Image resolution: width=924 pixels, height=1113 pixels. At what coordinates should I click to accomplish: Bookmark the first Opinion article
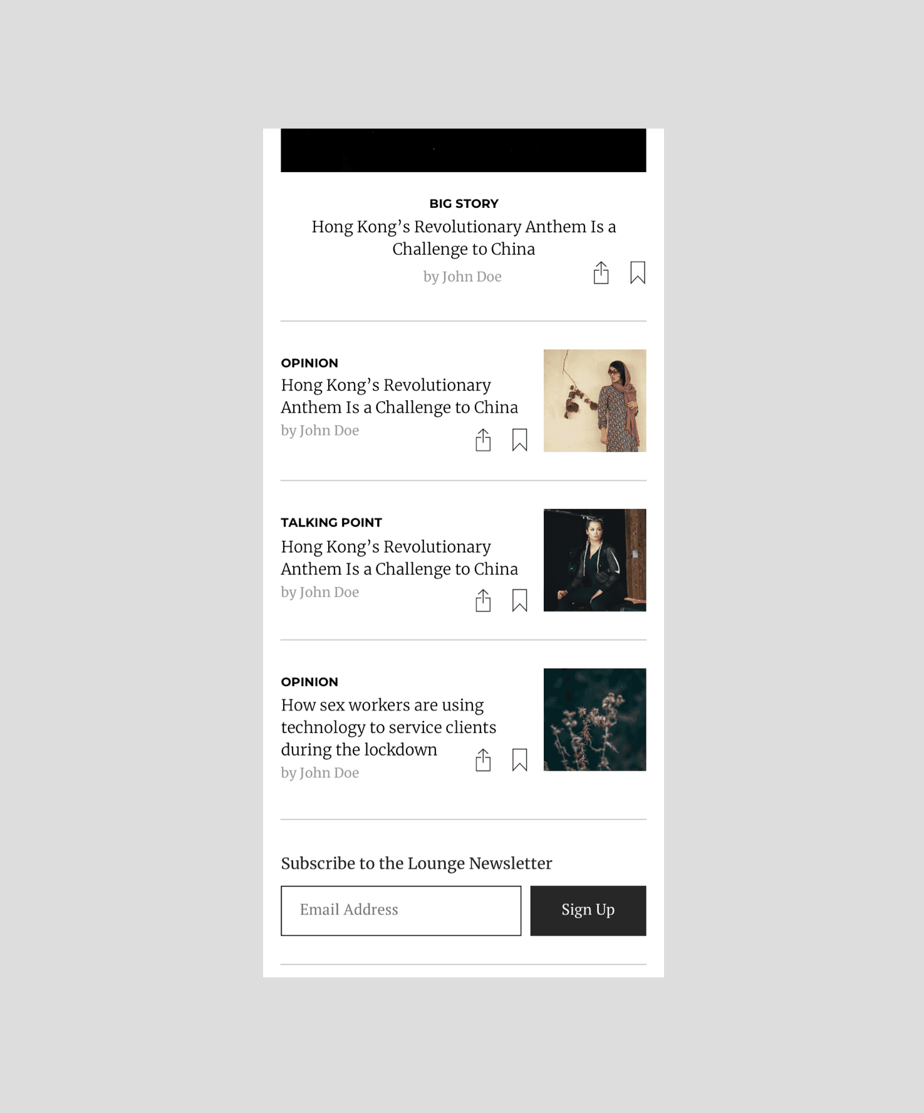pos(519,439)
